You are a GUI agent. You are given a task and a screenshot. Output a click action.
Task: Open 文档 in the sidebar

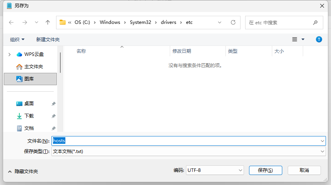tap(25, 128)
